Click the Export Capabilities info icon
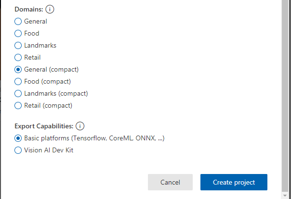The height and width of the screenshot is (199, 291). 80,126
